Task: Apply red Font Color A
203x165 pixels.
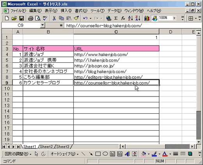Action: click(x=165, y=154)
